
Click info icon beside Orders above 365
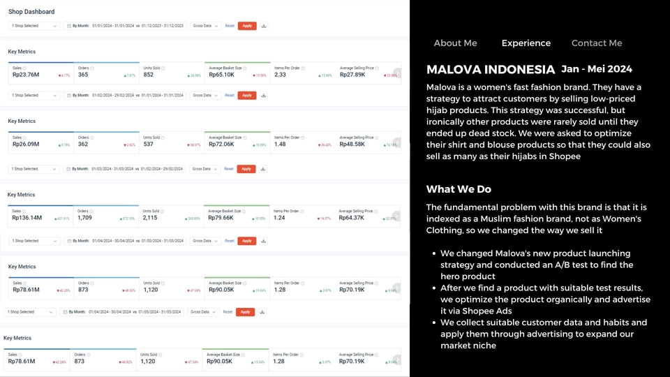[x=92, y=68]
